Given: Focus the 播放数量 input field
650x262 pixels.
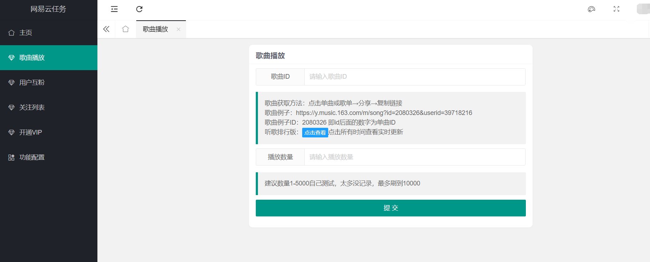Looking at the screenshot, I should click(415, 157).
